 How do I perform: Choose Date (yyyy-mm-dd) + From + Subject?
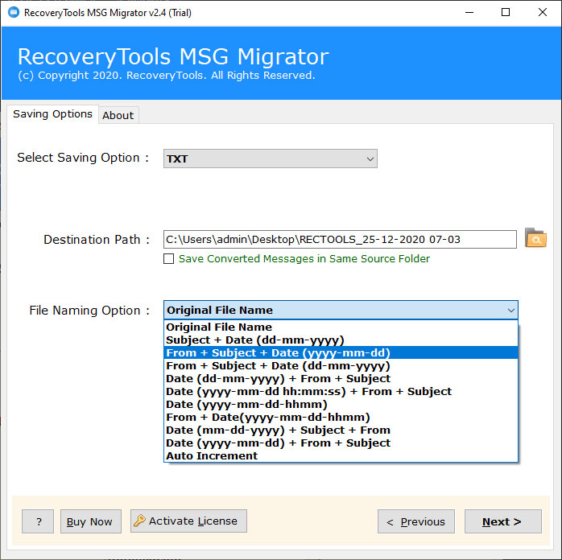click(341, 443)
